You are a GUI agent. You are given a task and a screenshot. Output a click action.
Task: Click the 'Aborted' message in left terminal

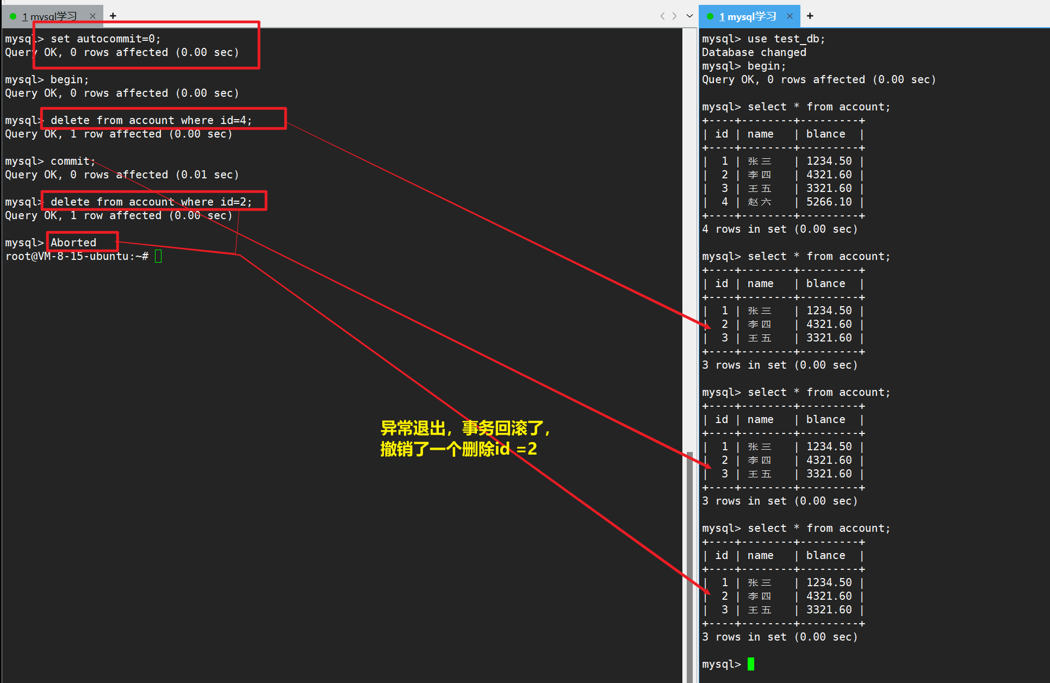click(73, 243)
